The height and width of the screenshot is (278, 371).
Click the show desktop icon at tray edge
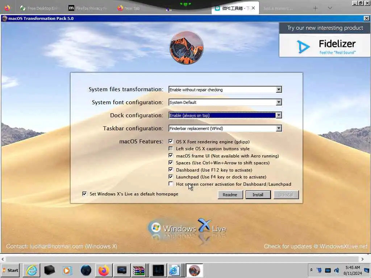pos(367,270)
